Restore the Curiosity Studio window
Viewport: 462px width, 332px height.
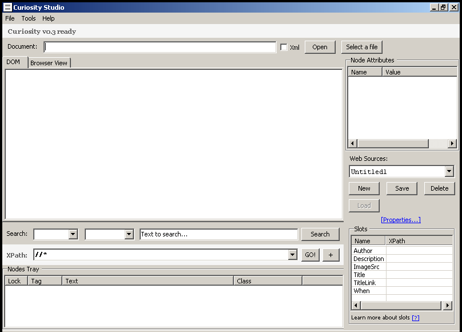point(444,7)
